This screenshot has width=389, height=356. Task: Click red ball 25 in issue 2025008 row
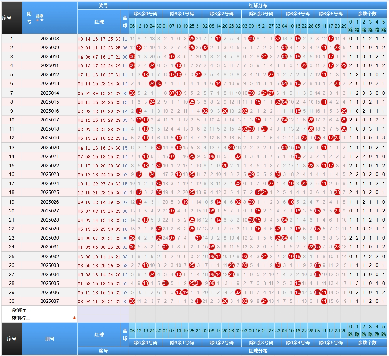(192, 39)
